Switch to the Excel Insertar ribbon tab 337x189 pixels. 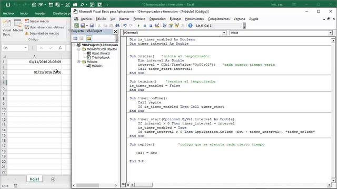click(40, 13)
